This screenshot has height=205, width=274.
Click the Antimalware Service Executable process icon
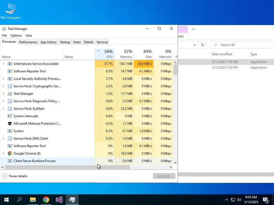click(10, 64)
